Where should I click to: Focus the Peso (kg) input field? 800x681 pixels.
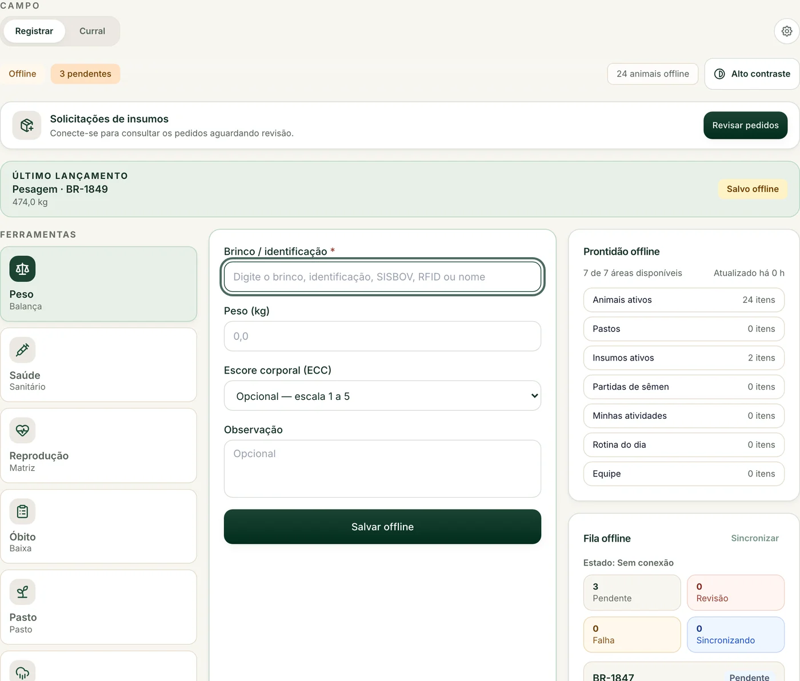pyautogui.click(x=382, y=337)
